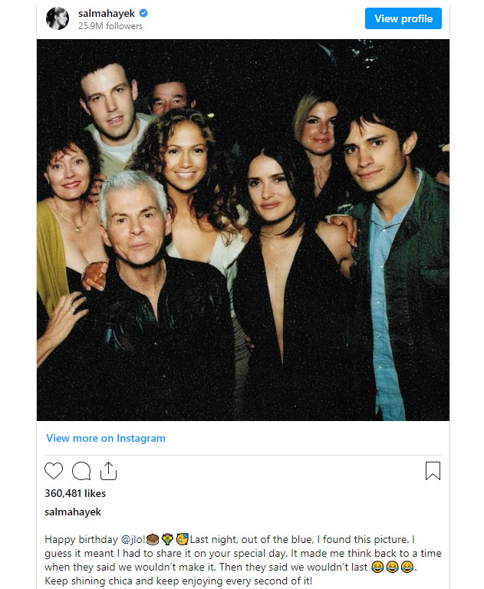
Task: Open comments via the speech bubble icon
Action: (x=81, y=471)
